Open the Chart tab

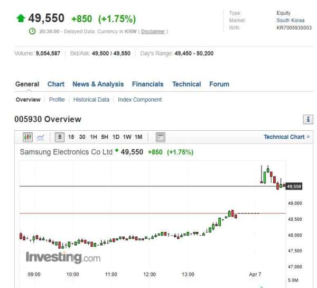coord(56,84)
